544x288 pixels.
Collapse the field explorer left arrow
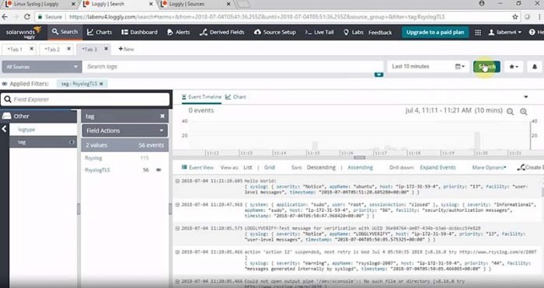pyautogui.click(x=4, y=130)
